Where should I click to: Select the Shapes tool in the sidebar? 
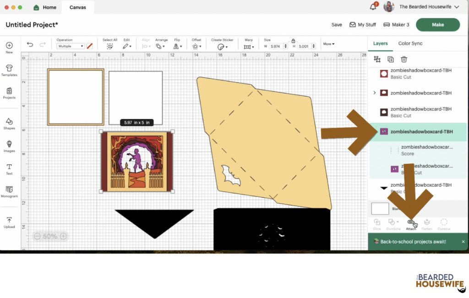click(x=9, y=123)
